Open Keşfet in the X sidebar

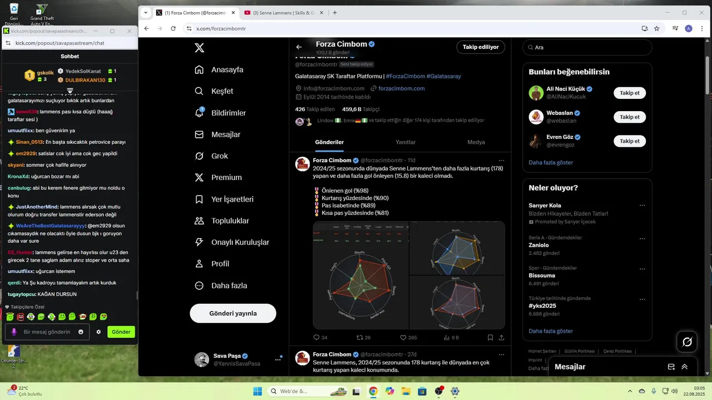point(214,91)
